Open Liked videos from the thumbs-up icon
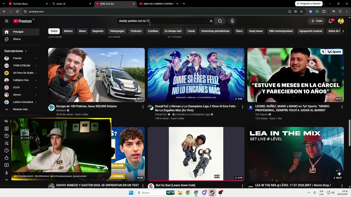Screen dimensions: 351x197 click(x=7, y=158)
